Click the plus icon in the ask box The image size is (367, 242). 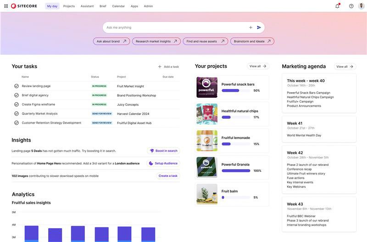tap(250, 27)
